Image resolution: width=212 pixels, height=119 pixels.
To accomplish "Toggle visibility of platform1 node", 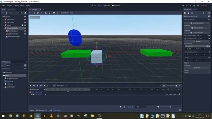I will click(25, 20).
